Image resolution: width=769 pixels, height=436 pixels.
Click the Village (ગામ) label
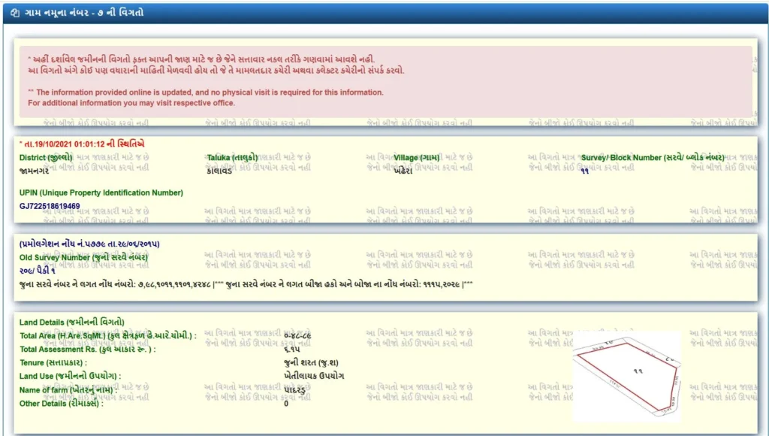pos(417,158)
